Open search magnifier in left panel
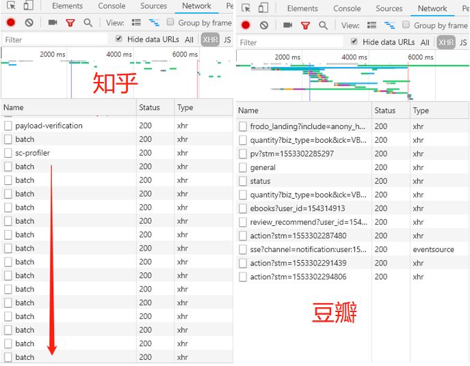Viewport: 470px width, 366px height. [x=88, y=23]
